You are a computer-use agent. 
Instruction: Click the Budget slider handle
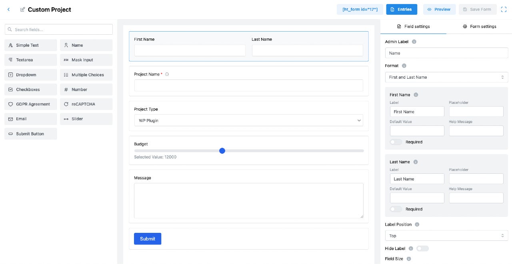222,151
